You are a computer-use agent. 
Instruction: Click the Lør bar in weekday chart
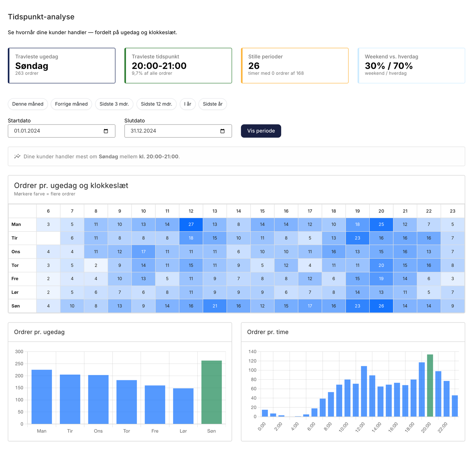[183, 406]
